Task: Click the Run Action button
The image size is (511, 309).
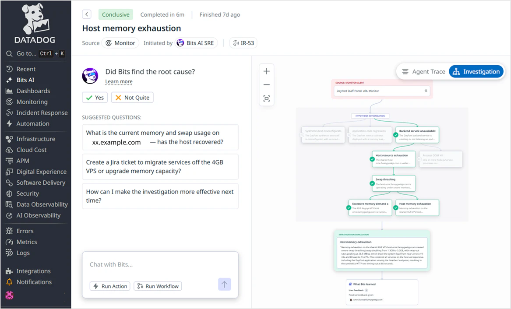Action: (x=110, y=286)
